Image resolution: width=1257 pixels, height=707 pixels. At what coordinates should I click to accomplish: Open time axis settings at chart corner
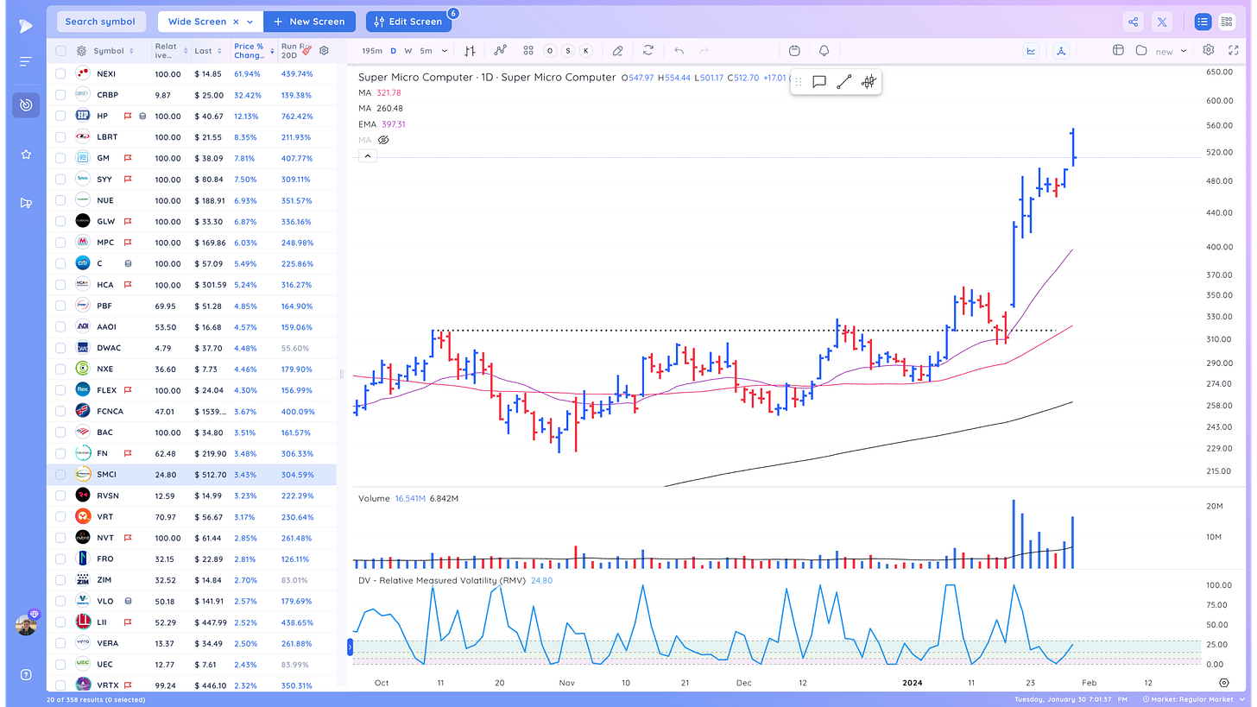[x=1224, y=682]
